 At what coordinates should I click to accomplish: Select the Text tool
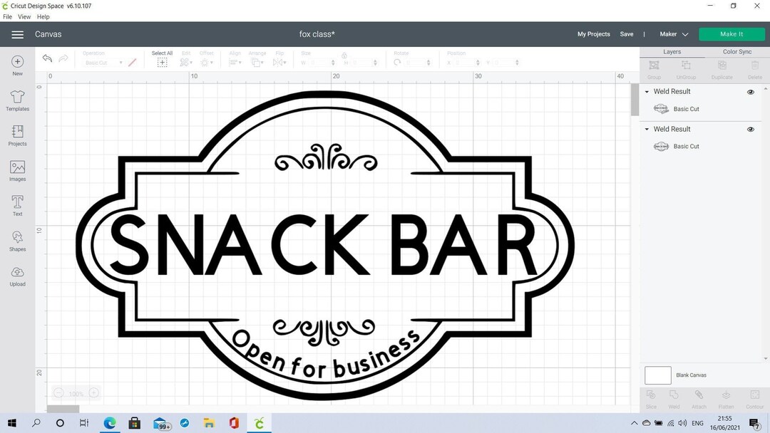point(16,205)
